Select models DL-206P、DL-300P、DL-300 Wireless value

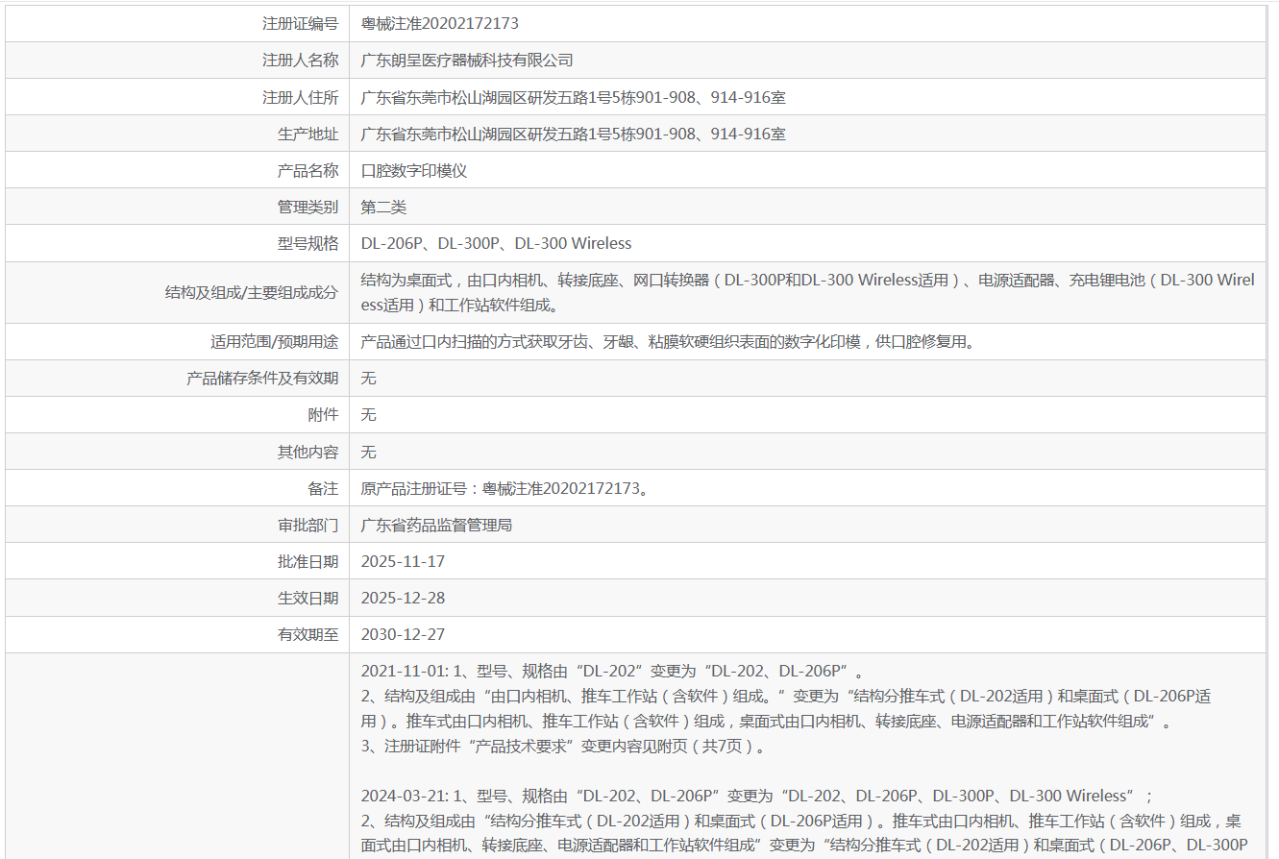pos(497,243)
